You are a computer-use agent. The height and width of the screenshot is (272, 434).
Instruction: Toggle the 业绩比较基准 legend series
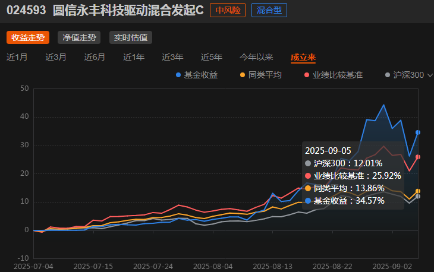tap(334, 75)
